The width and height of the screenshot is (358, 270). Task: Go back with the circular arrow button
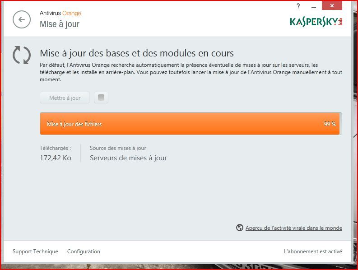(x=22, y=20)
